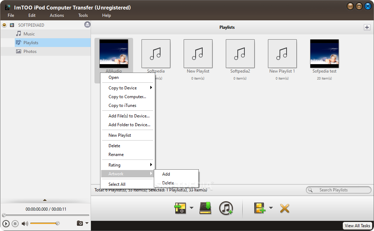Screen dimensions: 374x231
Task: Click the View All Tasks button
Action: coord(357,225)
